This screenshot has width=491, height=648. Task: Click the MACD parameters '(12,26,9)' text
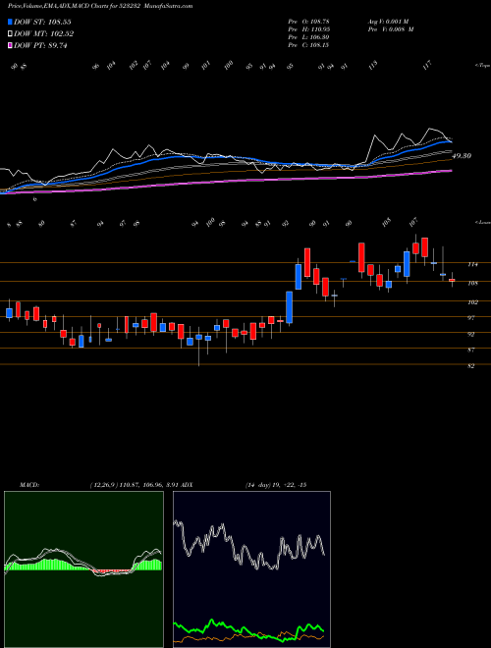coord(104,485)
